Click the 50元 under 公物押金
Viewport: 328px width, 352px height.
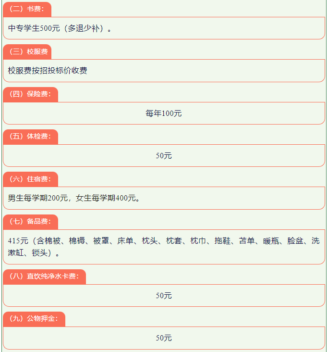pos(164,338)
